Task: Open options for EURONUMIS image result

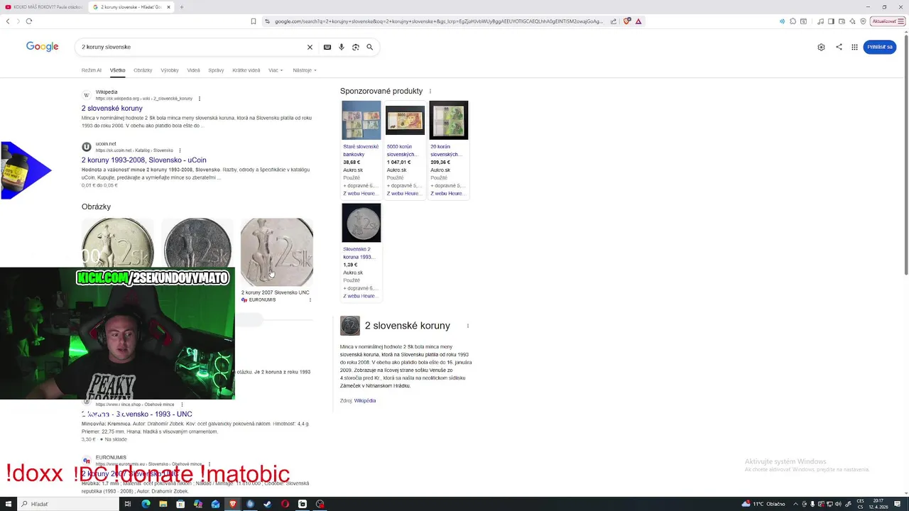Action: pyautogui.click(x=310, y=300)
